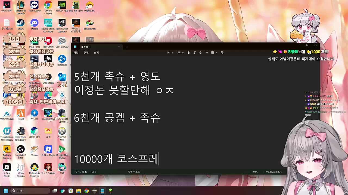348x195 pixels.
Task: Toggle bold formatting in Notepad
Action: point(189,53)
